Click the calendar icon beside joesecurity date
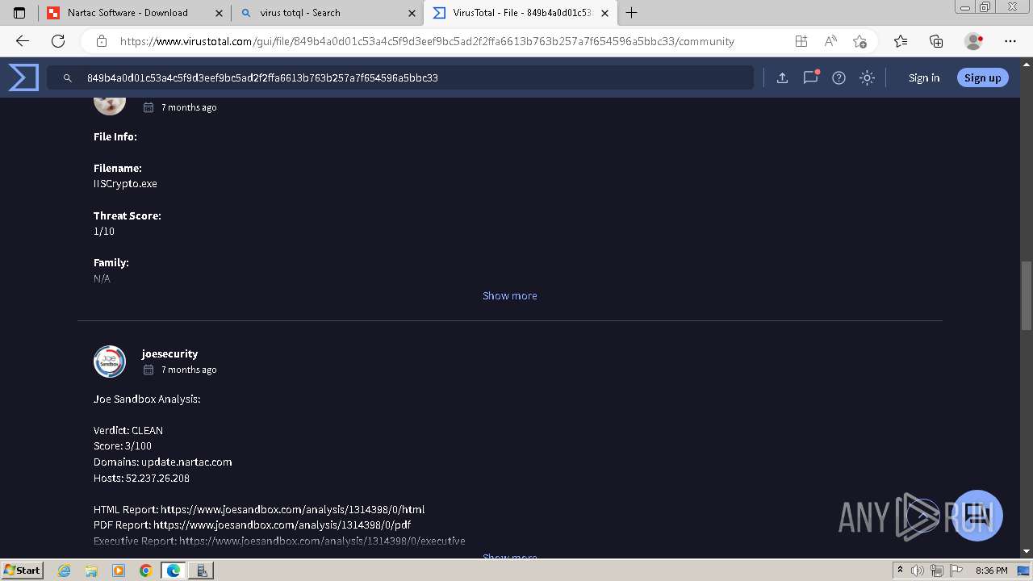Image resolution: width=1033 pixels, height=581 pixels. pos(148,370)
